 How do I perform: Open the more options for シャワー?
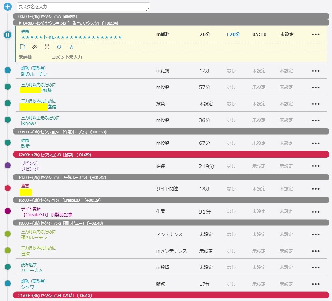[316, 284]
